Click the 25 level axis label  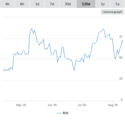coord(121,79)
